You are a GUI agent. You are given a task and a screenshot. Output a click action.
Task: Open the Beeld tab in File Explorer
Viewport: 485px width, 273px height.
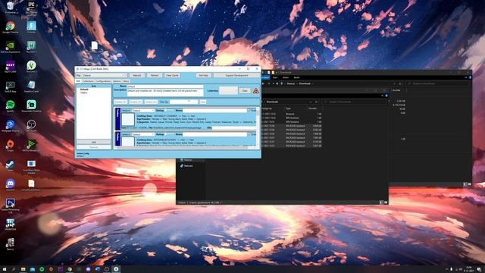(296, 77)
